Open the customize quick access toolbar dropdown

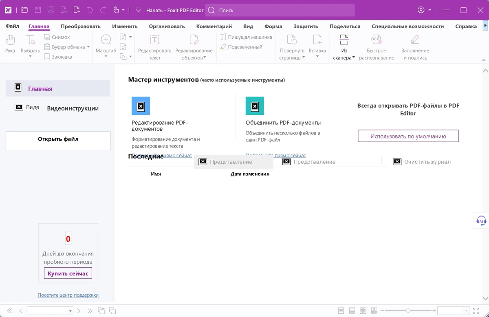click(138, 10)
